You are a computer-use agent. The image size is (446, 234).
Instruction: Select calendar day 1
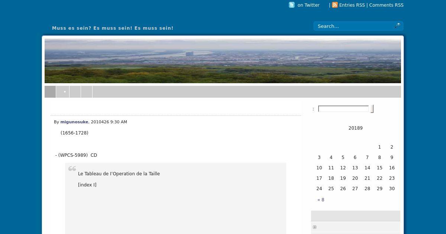pyautogui.click(x=379, y=147)
